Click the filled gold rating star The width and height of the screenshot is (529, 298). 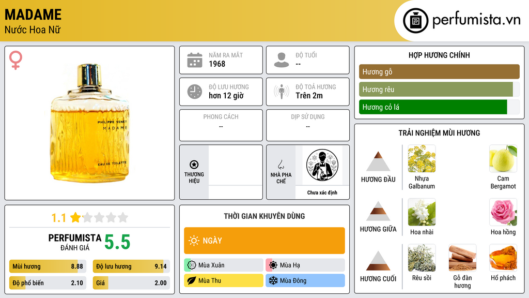click(x=75, y=217)
